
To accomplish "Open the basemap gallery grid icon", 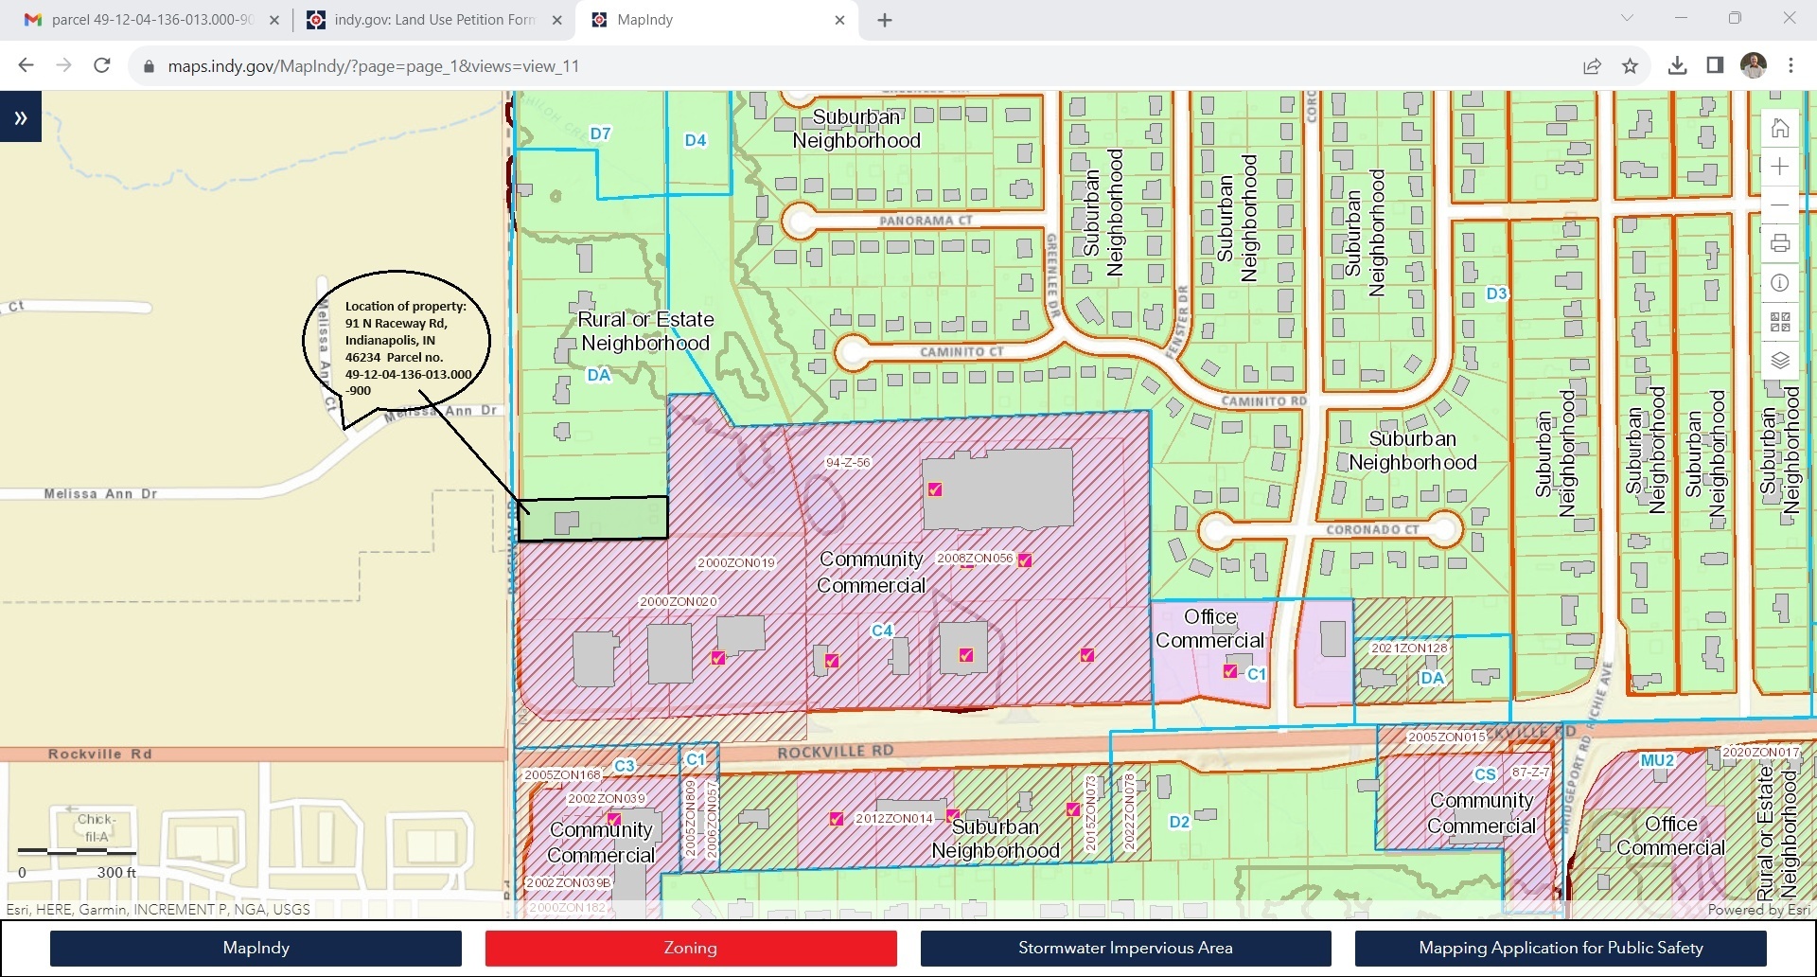I will point(1779,322).
